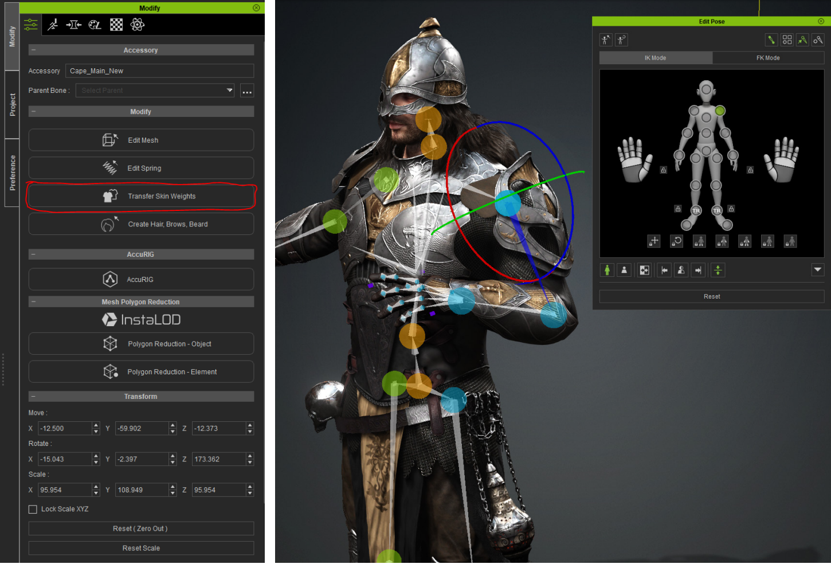Click the Edit Spring button
This screenshot has height=564, width=831.
pos(141,169)
